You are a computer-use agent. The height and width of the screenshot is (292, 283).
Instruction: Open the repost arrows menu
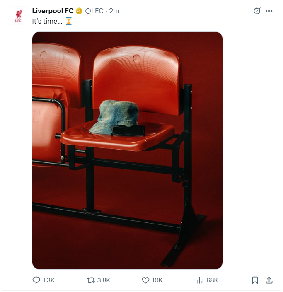click(x=91, y=280)
